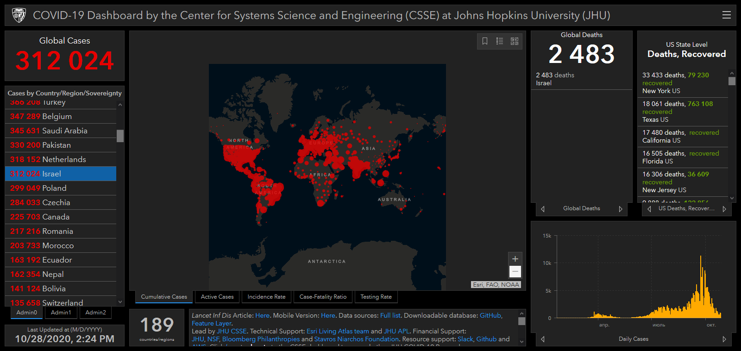
Task: Click the credits text scrollbar thumb
Action: coord(521,321)
